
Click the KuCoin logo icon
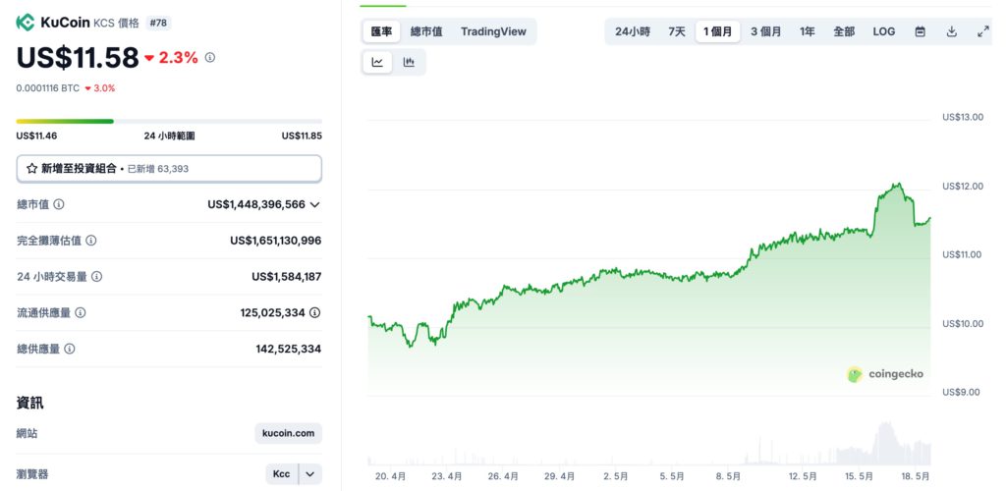point(26,22)
